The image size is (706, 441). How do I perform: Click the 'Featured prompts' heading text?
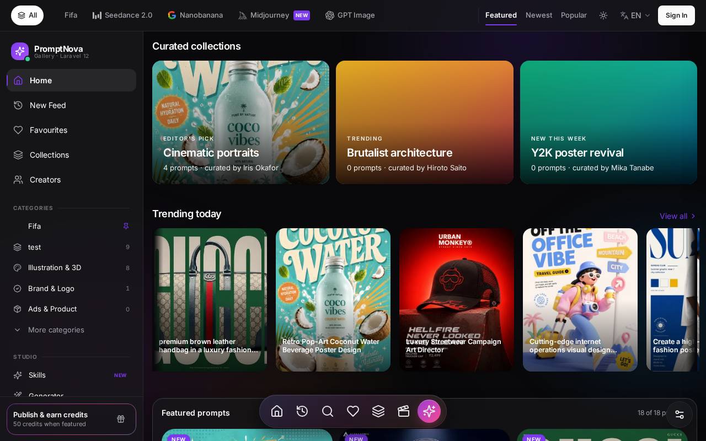196,413
